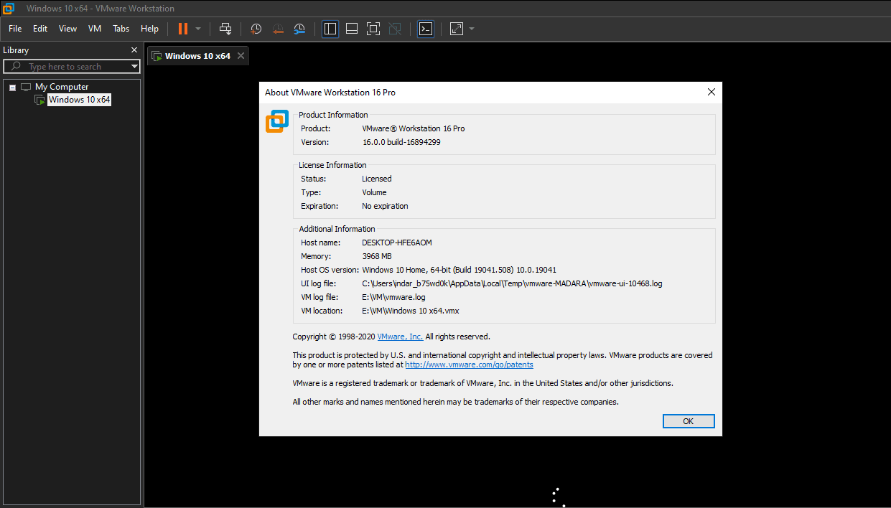This screenshot has width=891, height=508.
Task: Open the stretch options dropdown arrow
Action: [x=472, y=29]
